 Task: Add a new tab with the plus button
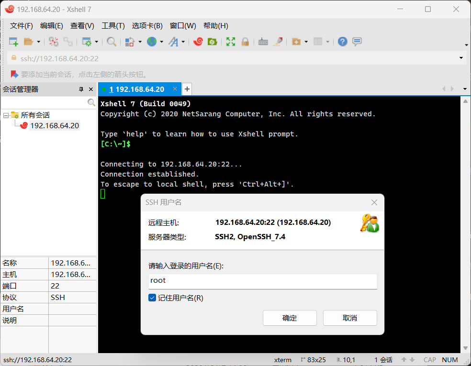[x=187, y=89]
